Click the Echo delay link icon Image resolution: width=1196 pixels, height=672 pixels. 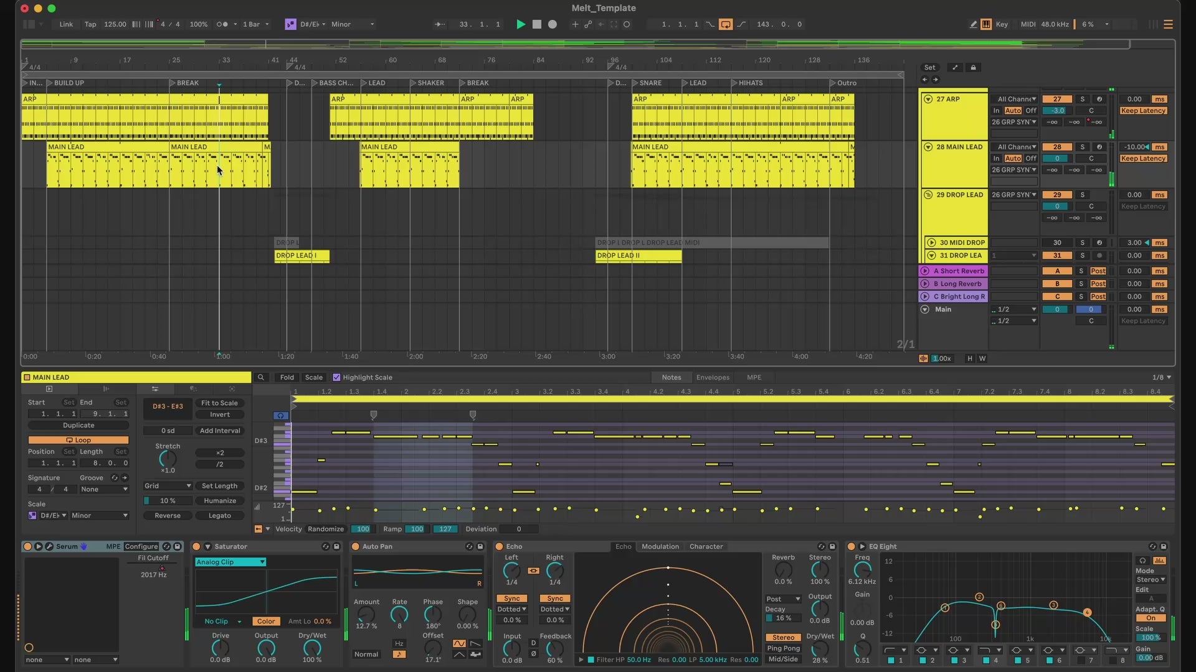[x=533, y=571]
